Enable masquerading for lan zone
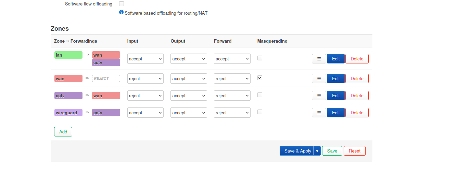This screenshot has width=471, height=174. 260,58
